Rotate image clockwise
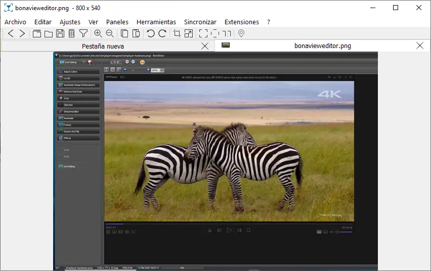 click(x=162, y=33)
